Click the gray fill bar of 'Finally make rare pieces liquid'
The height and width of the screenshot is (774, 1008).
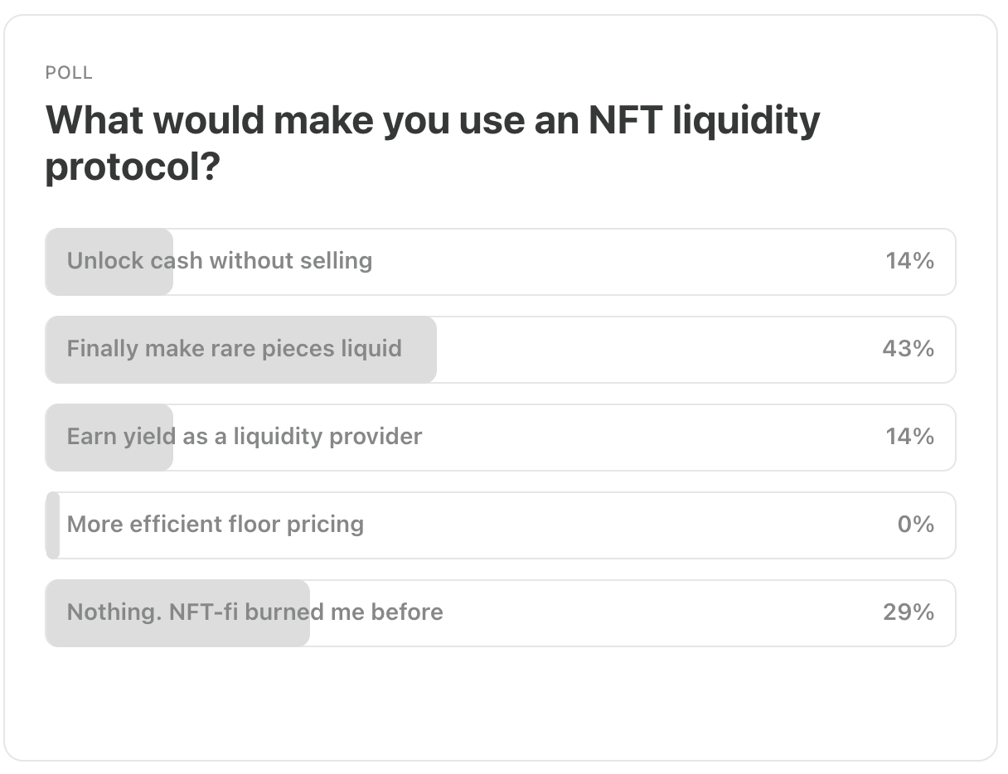240,350
